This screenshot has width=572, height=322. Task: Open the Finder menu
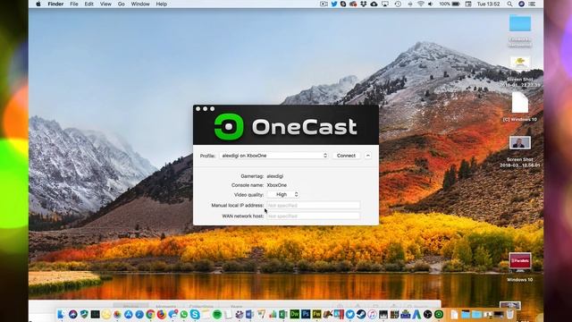click(55, 4)
